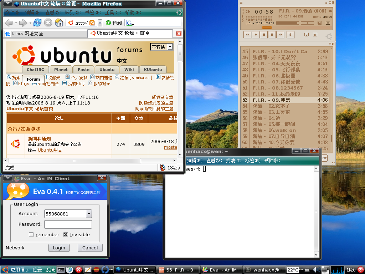
Task: Check the remember checkbox in Eva
Action: [x=31, y=234]
